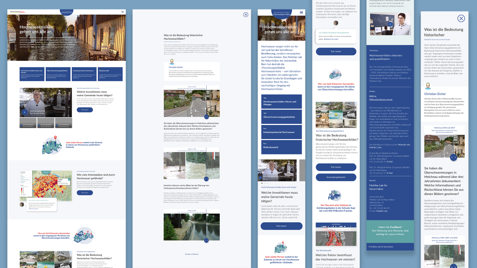Click flood photo collage in mobile column
Viewport: 477px width, 268px height.
coord(336,115)
